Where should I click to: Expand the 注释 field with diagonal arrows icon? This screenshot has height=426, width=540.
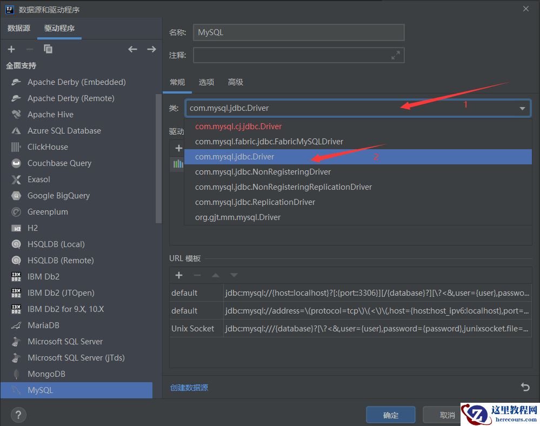[x=395, y=55]
